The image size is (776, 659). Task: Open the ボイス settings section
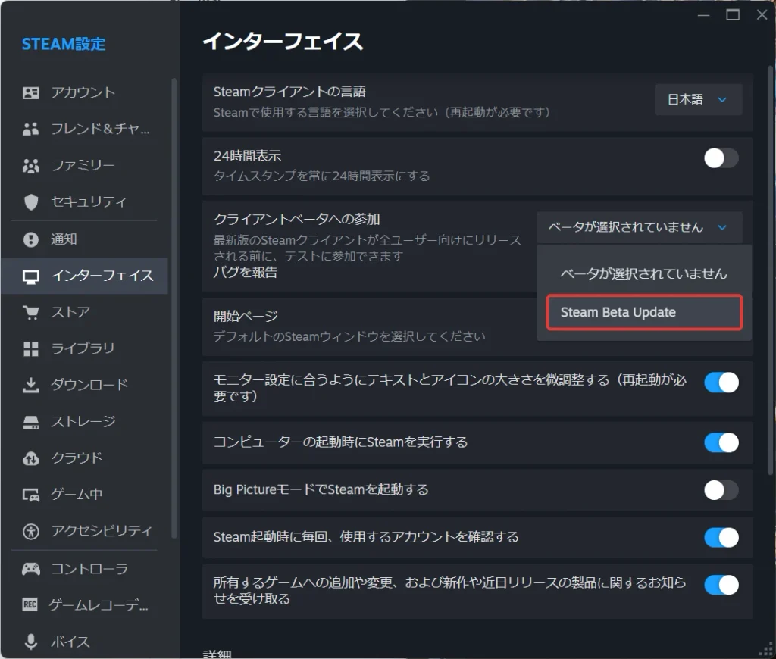point(85,642)
